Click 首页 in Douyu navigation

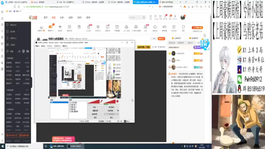tap(46, 18)
